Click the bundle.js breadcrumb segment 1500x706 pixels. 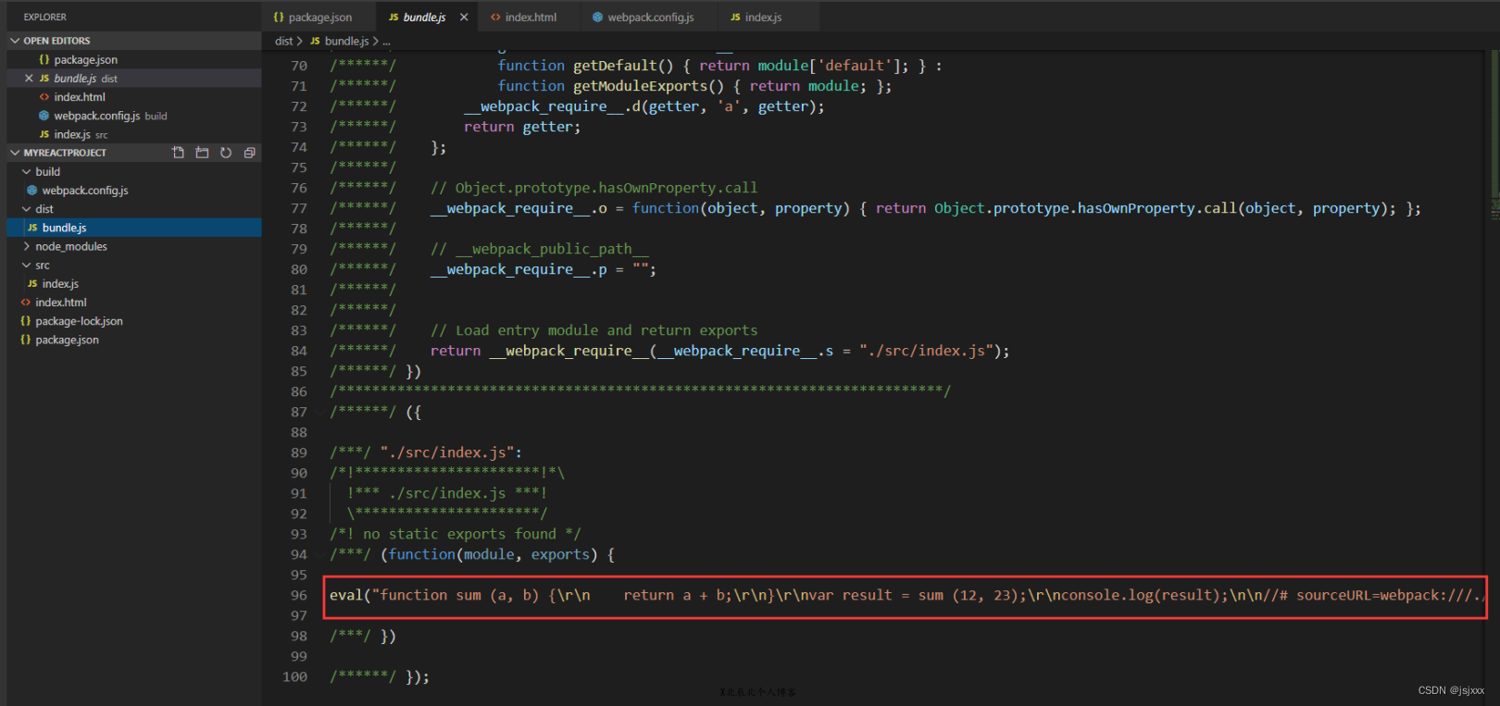(346, 41)
